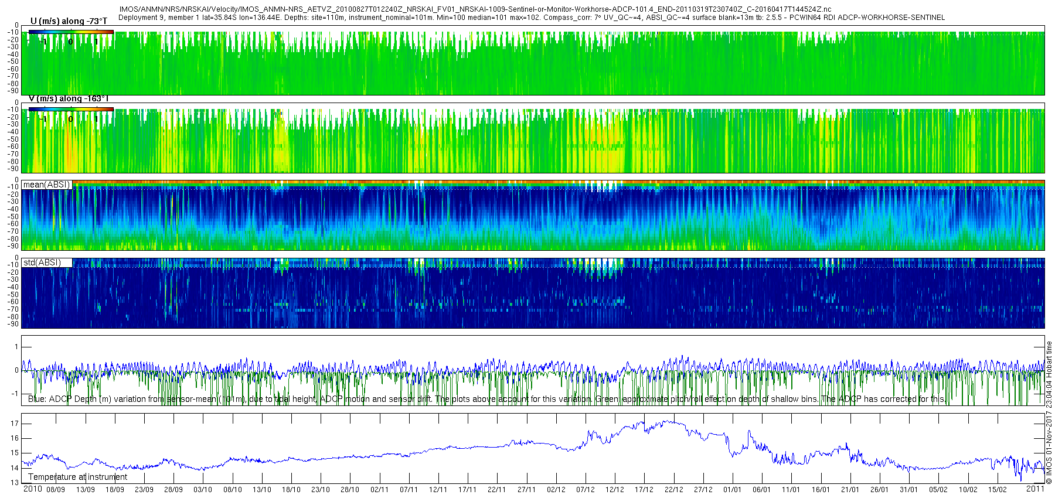Click the temperature axis tick '17'
1055x498 pixels.
15,424
